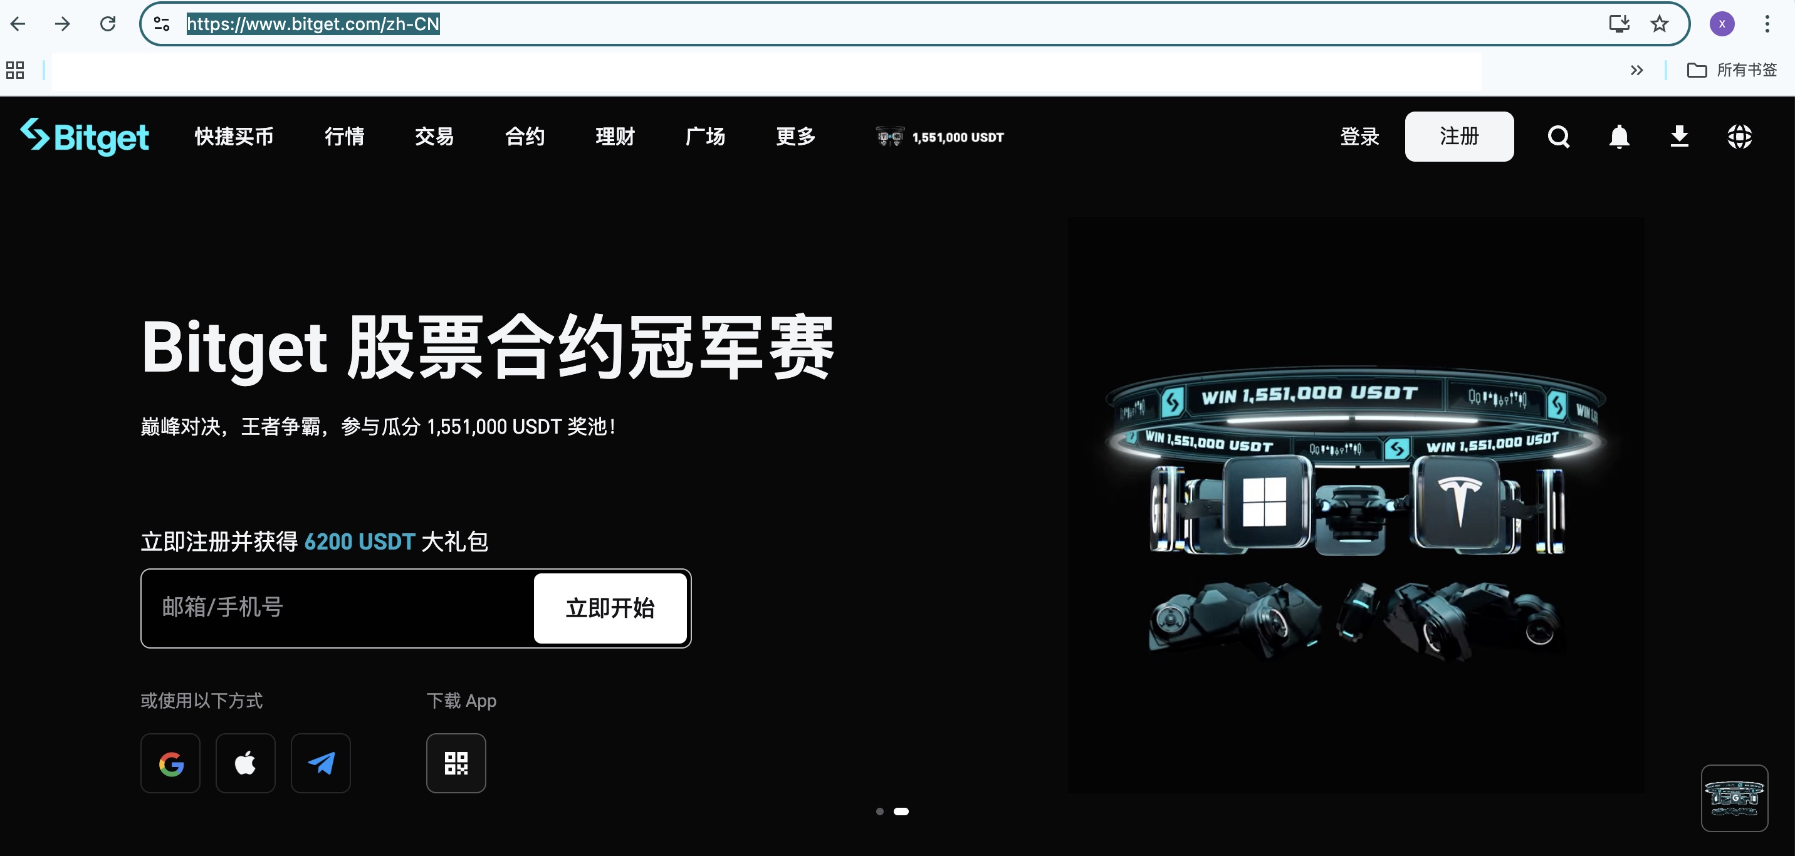Select the 合约 menu item
The image size is (1795, 856).
point(525,137)
